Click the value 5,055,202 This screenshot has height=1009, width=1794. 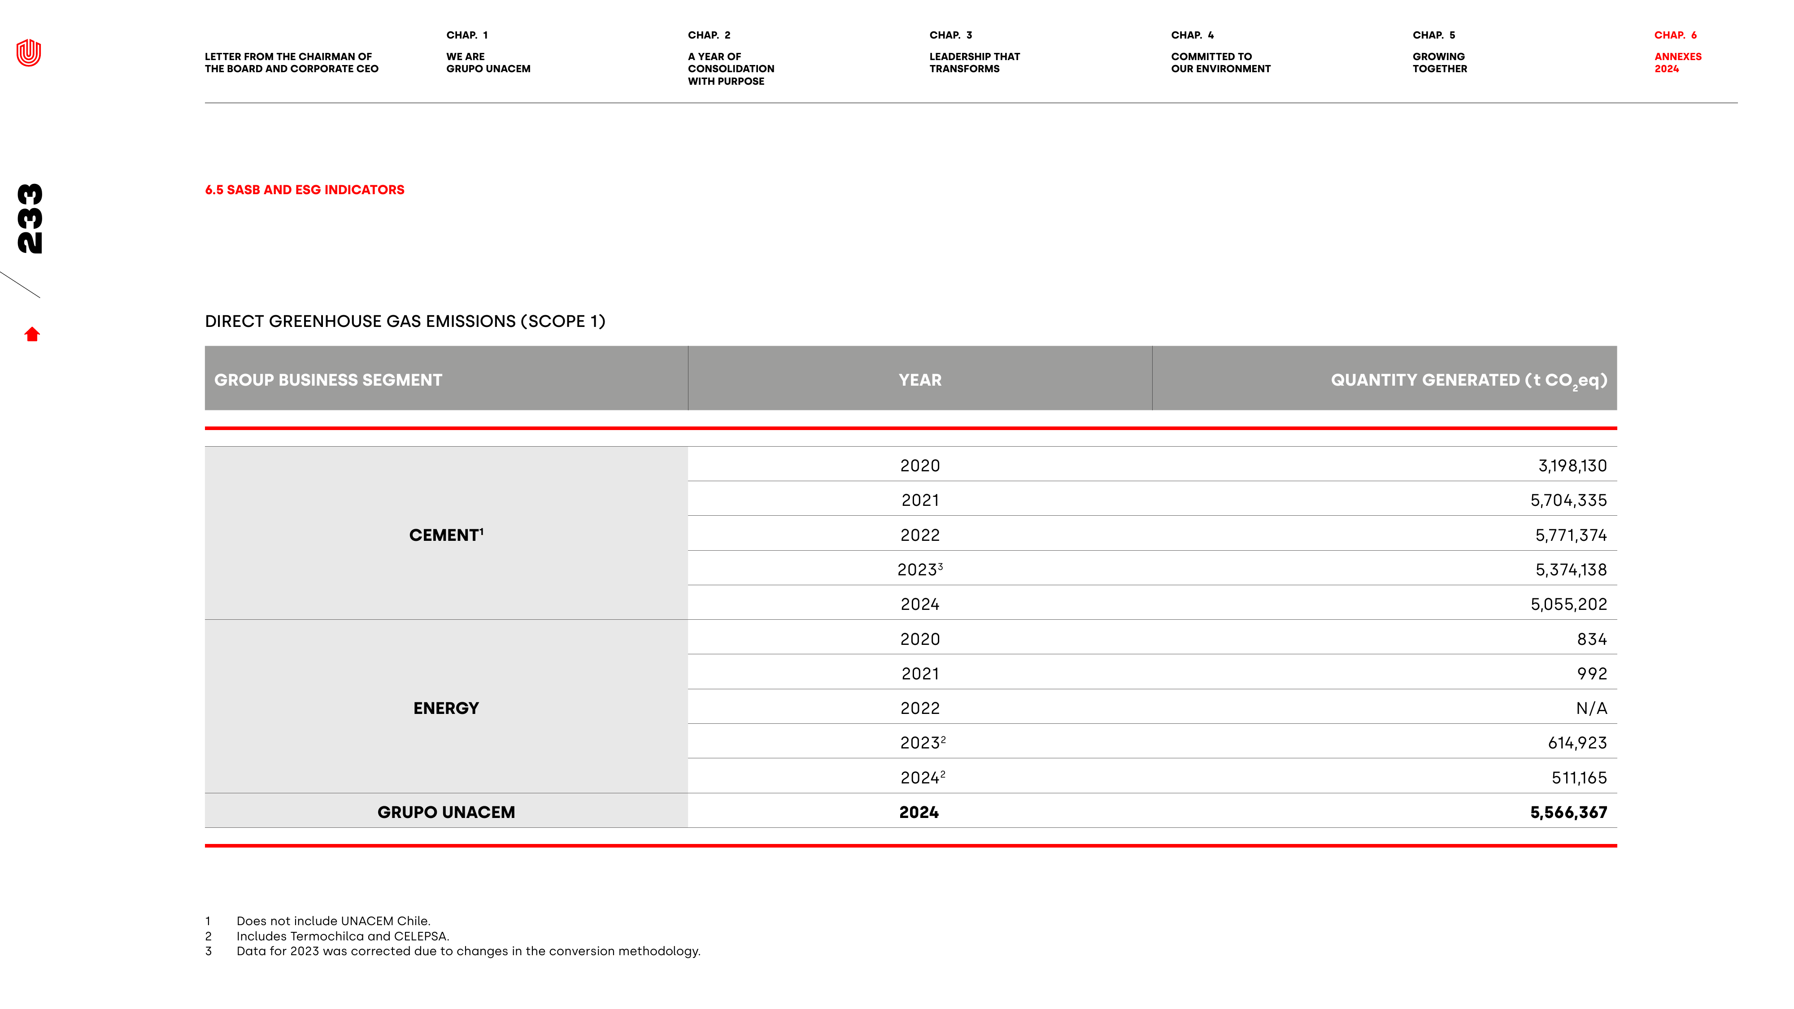point(1568,604)
